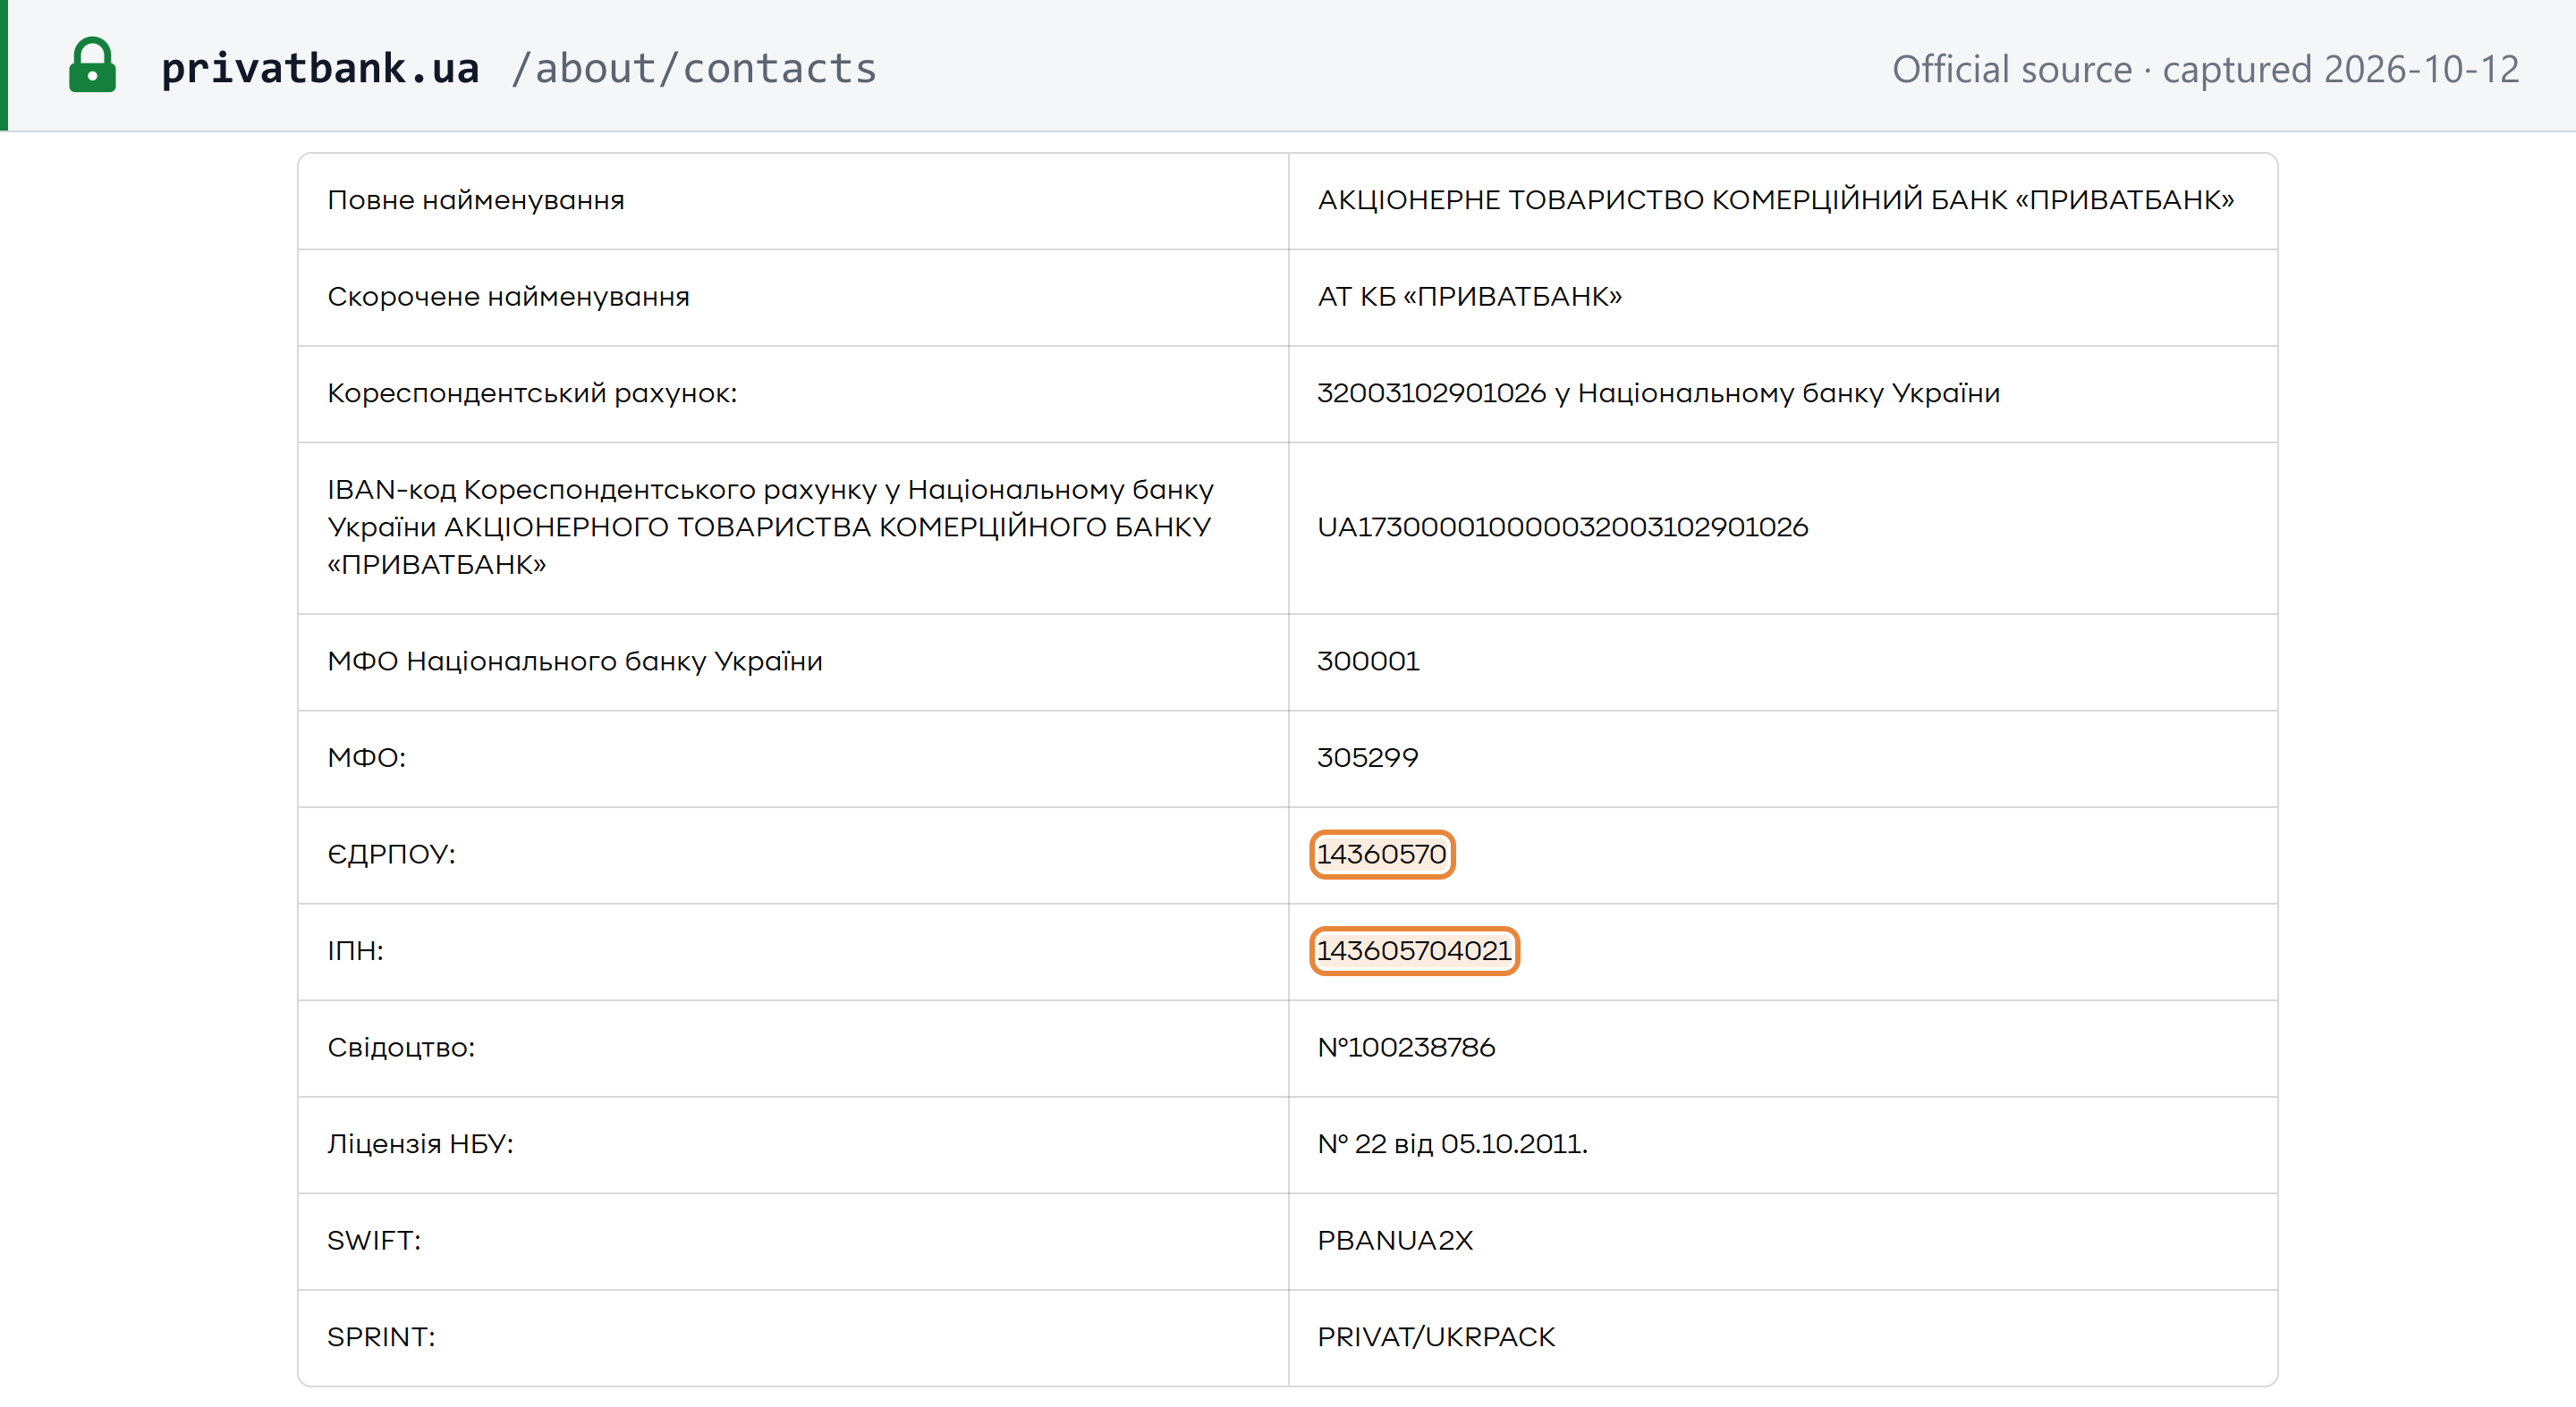Screen dimensions: 2576x1407
Task: Click the MFO value 305299
Action: [x=1367, y=758]
